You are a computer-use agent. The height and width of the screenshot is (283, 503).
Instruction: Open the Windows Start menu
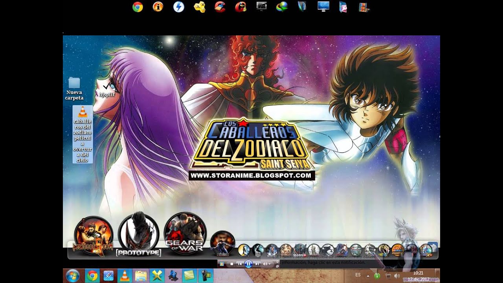[73, 276]
